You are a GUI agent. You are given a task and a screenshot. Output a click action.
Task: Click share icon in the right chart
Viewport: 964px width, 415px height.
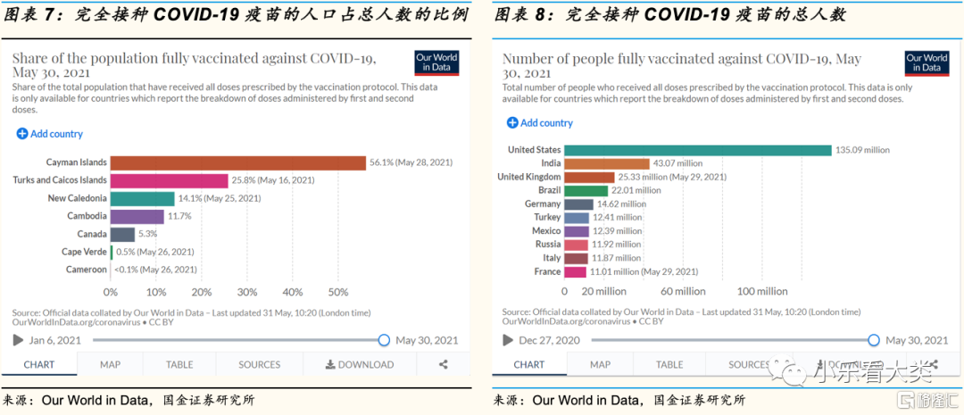pos(934,364)
